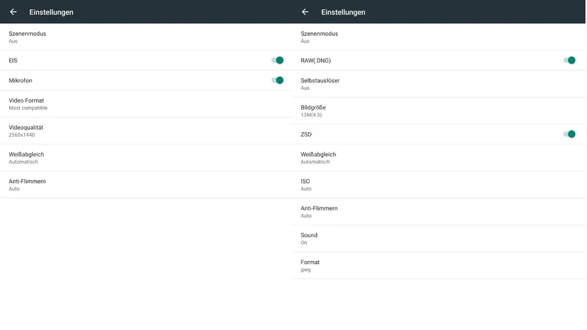Image resolution: width=587 pixels, height=330 pixels.
Task: Go back using left panel's arrow icon
Action: pyautogui.click(x=13, y=12)
